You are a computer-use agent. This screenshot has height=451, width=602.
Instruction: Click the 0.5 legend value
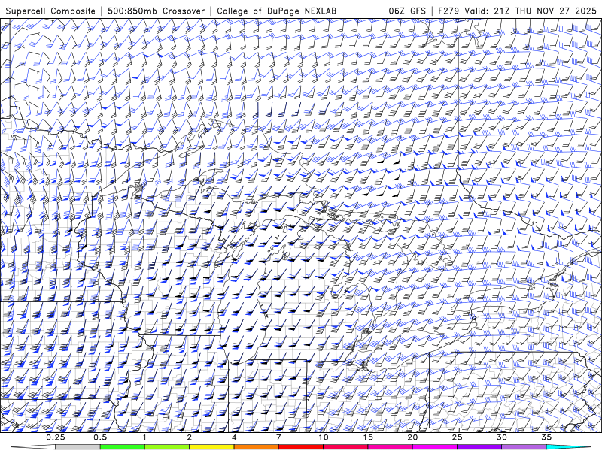pyautogui.click(x=100, y=437)
